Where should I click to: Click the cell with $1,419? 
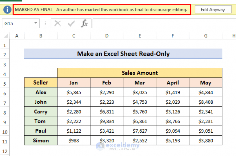pyautogui.click(x=173, y=92)
